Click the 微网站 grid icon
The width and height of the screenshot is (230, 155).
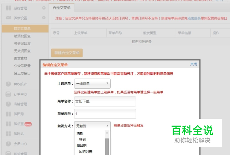tap(8, 134)
